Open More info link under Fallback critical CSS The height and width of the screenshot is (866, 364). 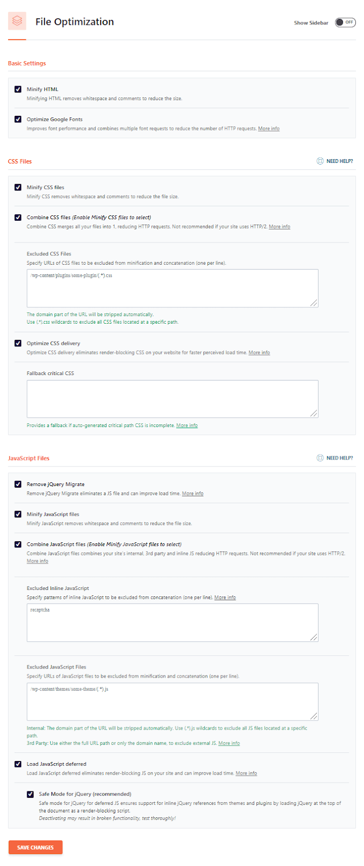[187, 425]
